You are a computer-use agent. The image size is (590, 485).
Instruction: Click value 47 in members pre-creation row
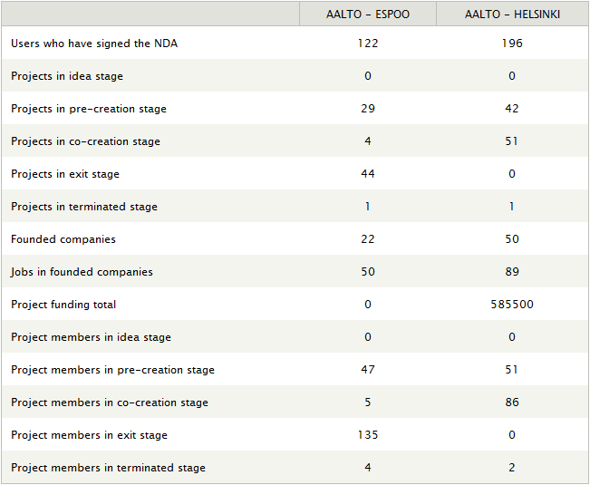tap(368, 370)
